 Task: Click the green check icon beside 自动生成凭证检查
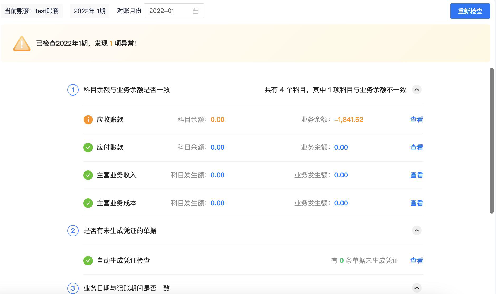pyautogui.click(x=88, y=260)
